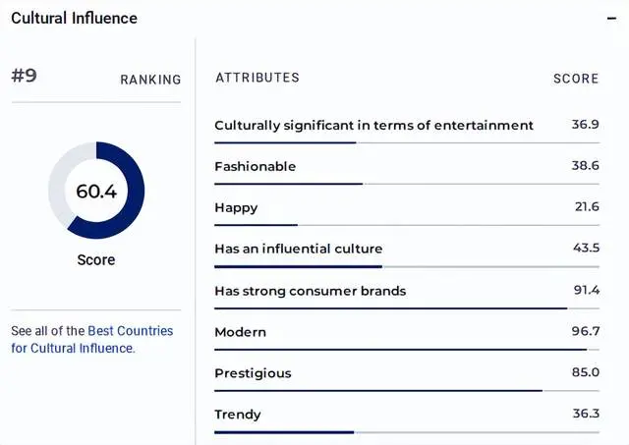The width and height of the screenshot is (629, 445).
Task: Select the Prestigious attribute label
Action: 253,373
